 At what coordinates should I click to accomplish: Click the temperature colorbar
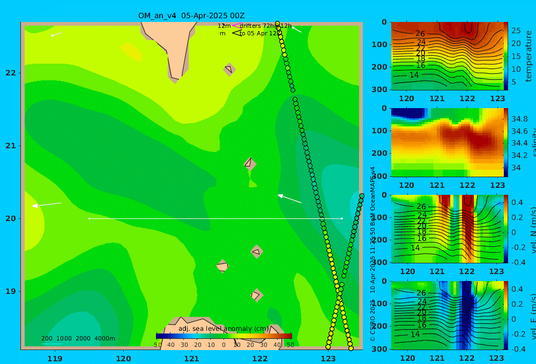coord(506,56)
